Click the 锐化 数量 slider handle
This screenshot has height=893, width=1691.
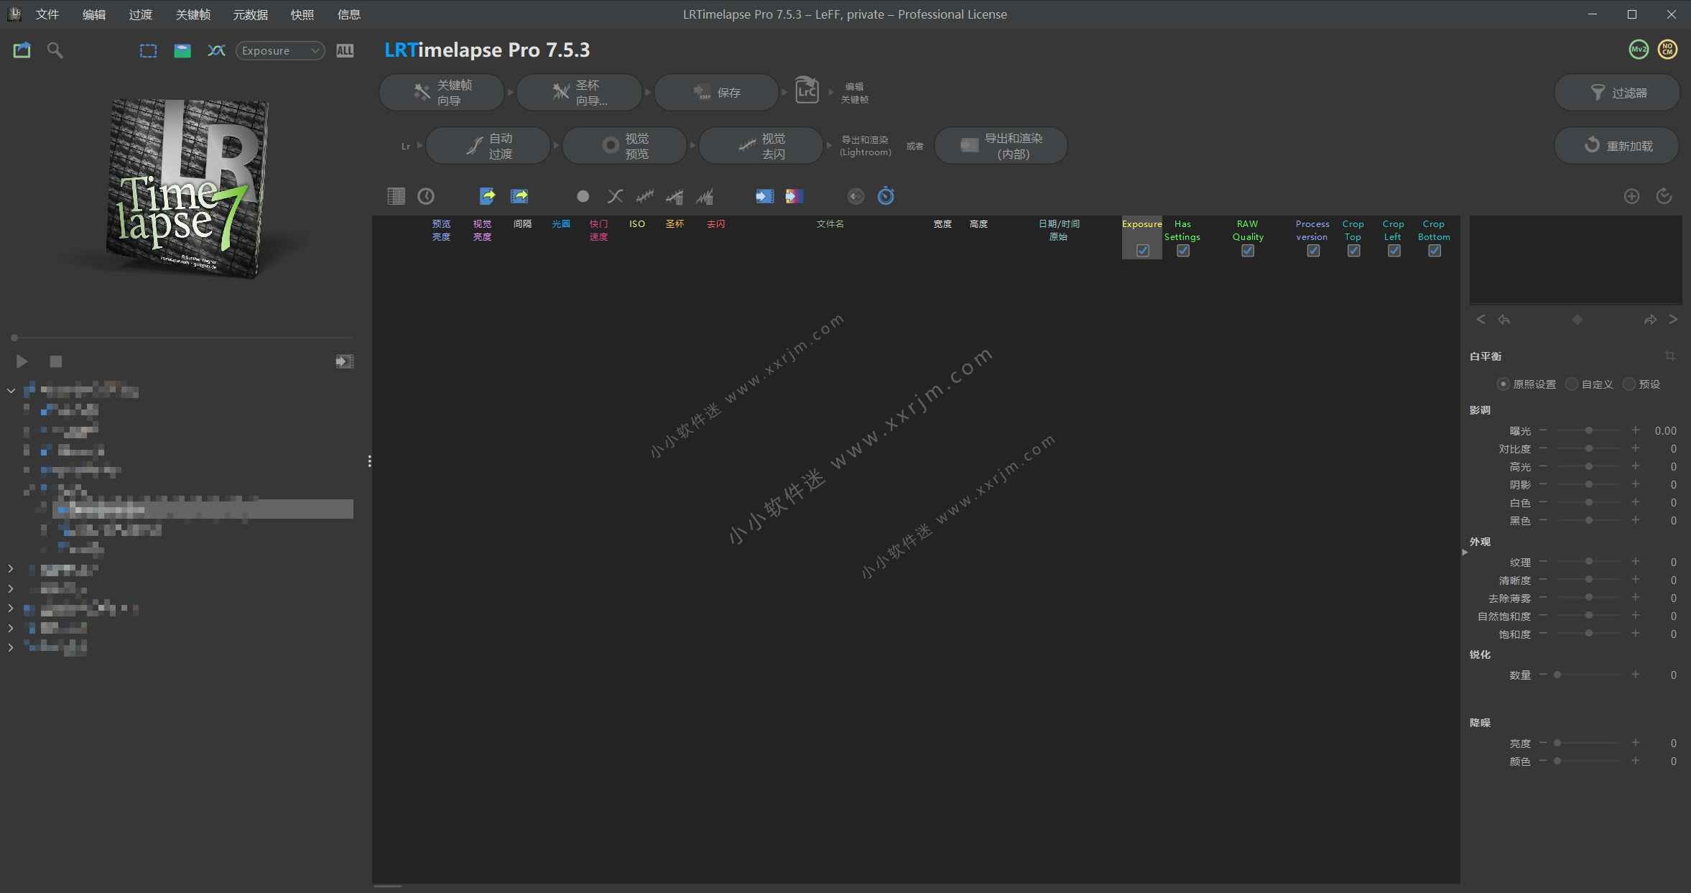pyautogui.click(x=1557, y=675)
